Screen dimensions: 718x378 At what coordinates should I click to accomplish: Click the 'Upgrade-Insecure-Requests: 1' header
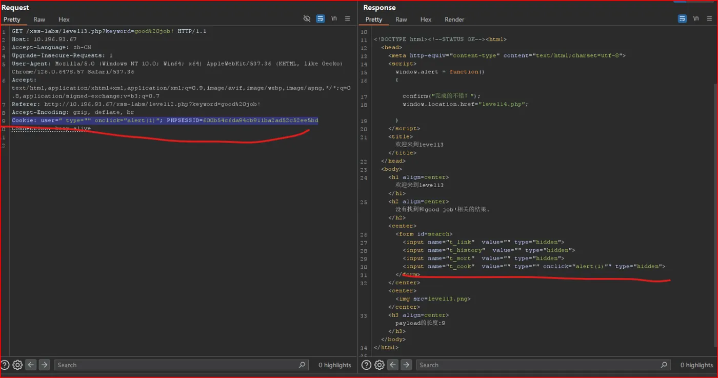[62, 55]
